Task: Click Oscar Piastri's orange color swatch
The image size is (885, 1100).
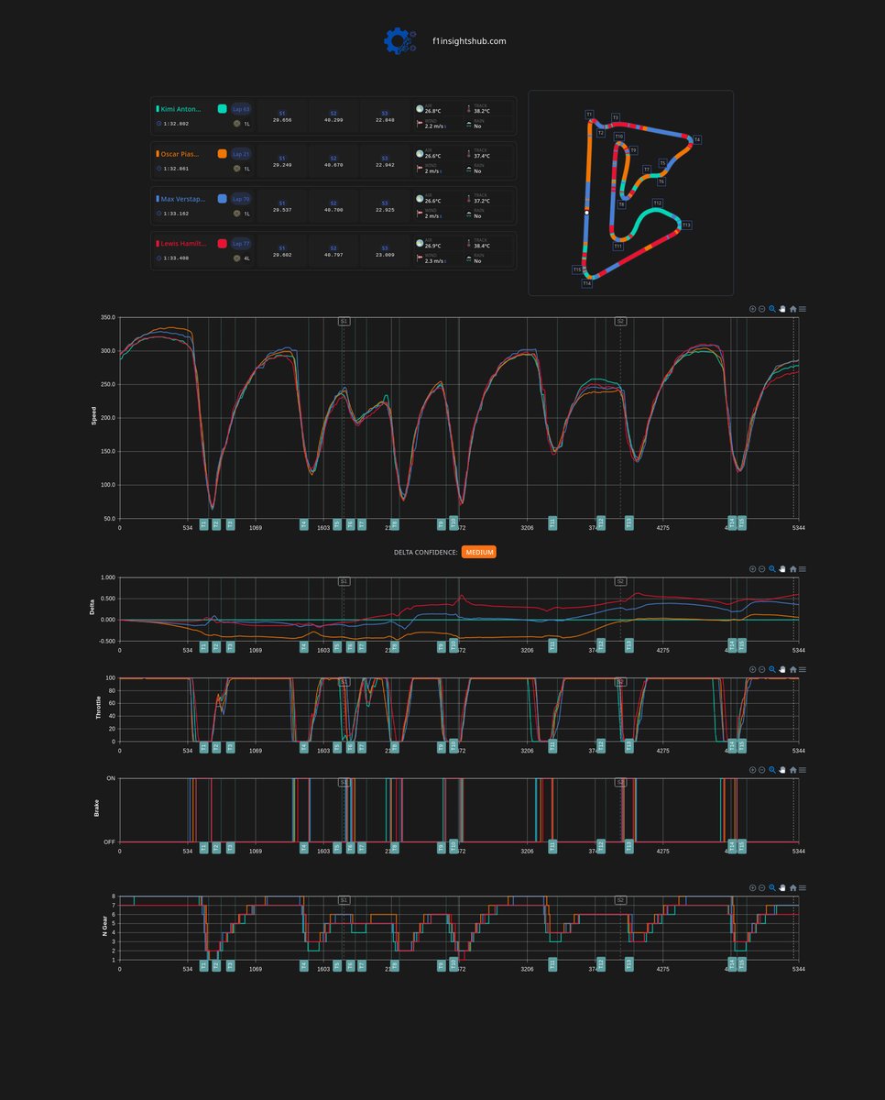Action: pos(223,154)
